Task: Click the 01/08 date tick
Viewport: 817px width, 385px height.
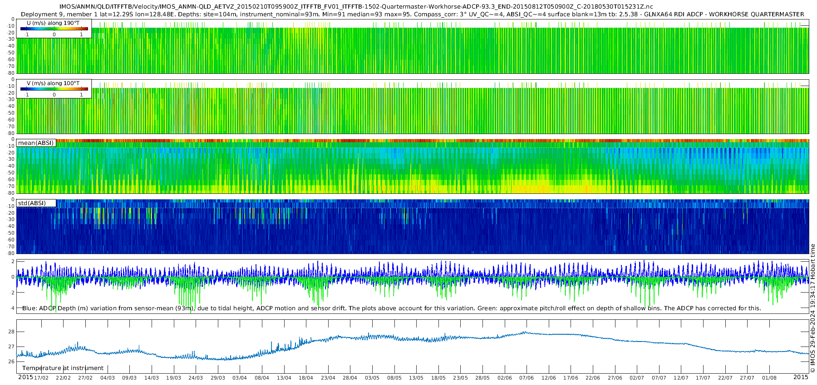Action: tap(769, 378)
